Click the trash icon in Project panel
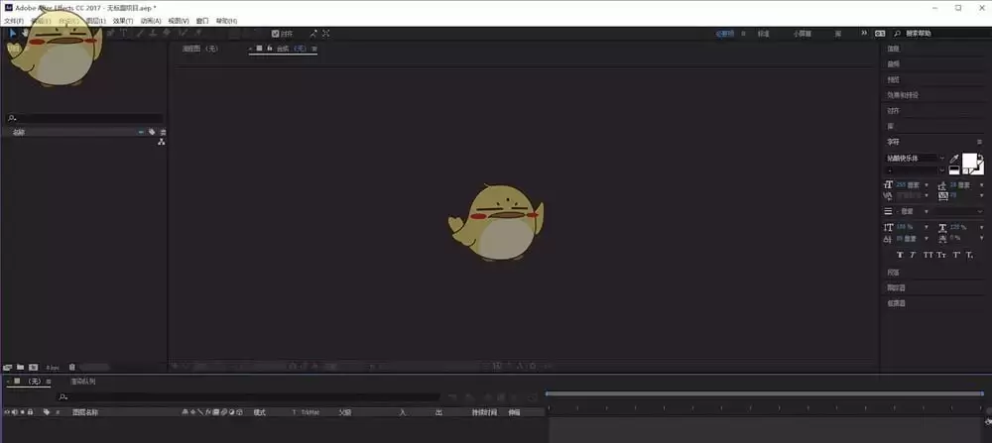This screenshot has height=443, width=992. coord(72,367)
